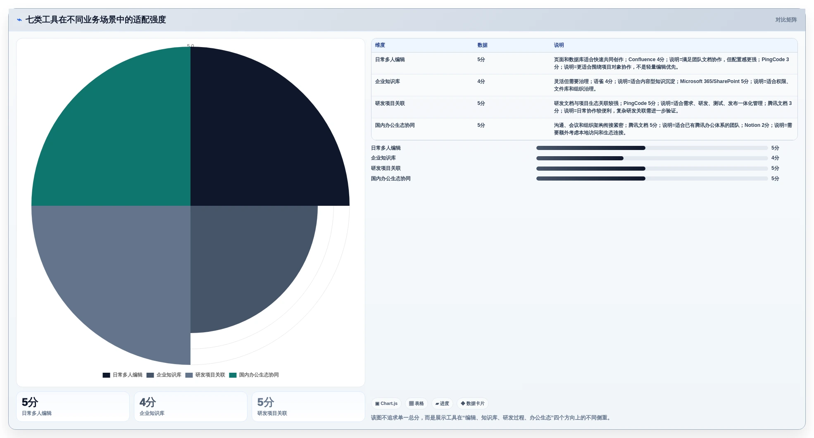Click the 研发项目关联 progress bar
Image resolution: width=814 pixels, height=438 pixels.
[x=652, y=169]
